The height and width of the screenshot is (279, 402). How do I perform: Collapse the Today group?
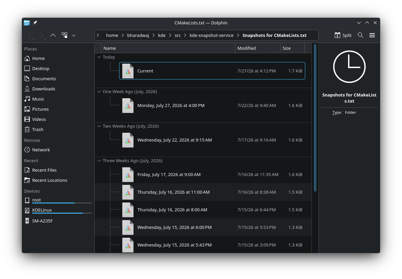tap(99, 57)
